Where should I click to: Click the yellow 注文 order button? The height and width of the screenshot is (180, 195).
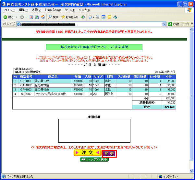click(88, 153)
